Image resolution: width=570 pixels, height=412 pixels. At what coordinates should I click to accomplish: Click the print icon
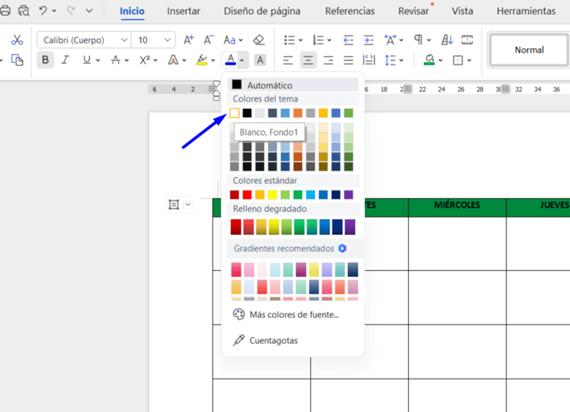click(5, 11)
